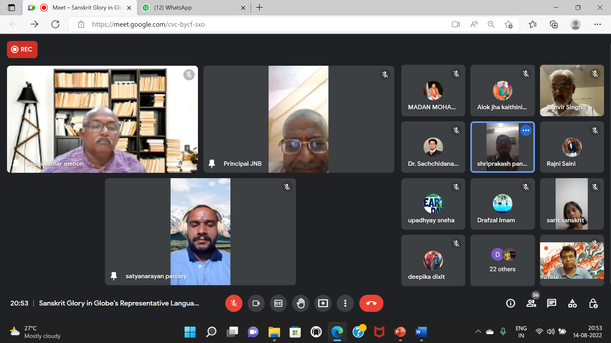Image resolution: width=611 pixels, height=343 pixels.
Task: Open the taskbar volume speaker control
Action: (x=551, y=332)
